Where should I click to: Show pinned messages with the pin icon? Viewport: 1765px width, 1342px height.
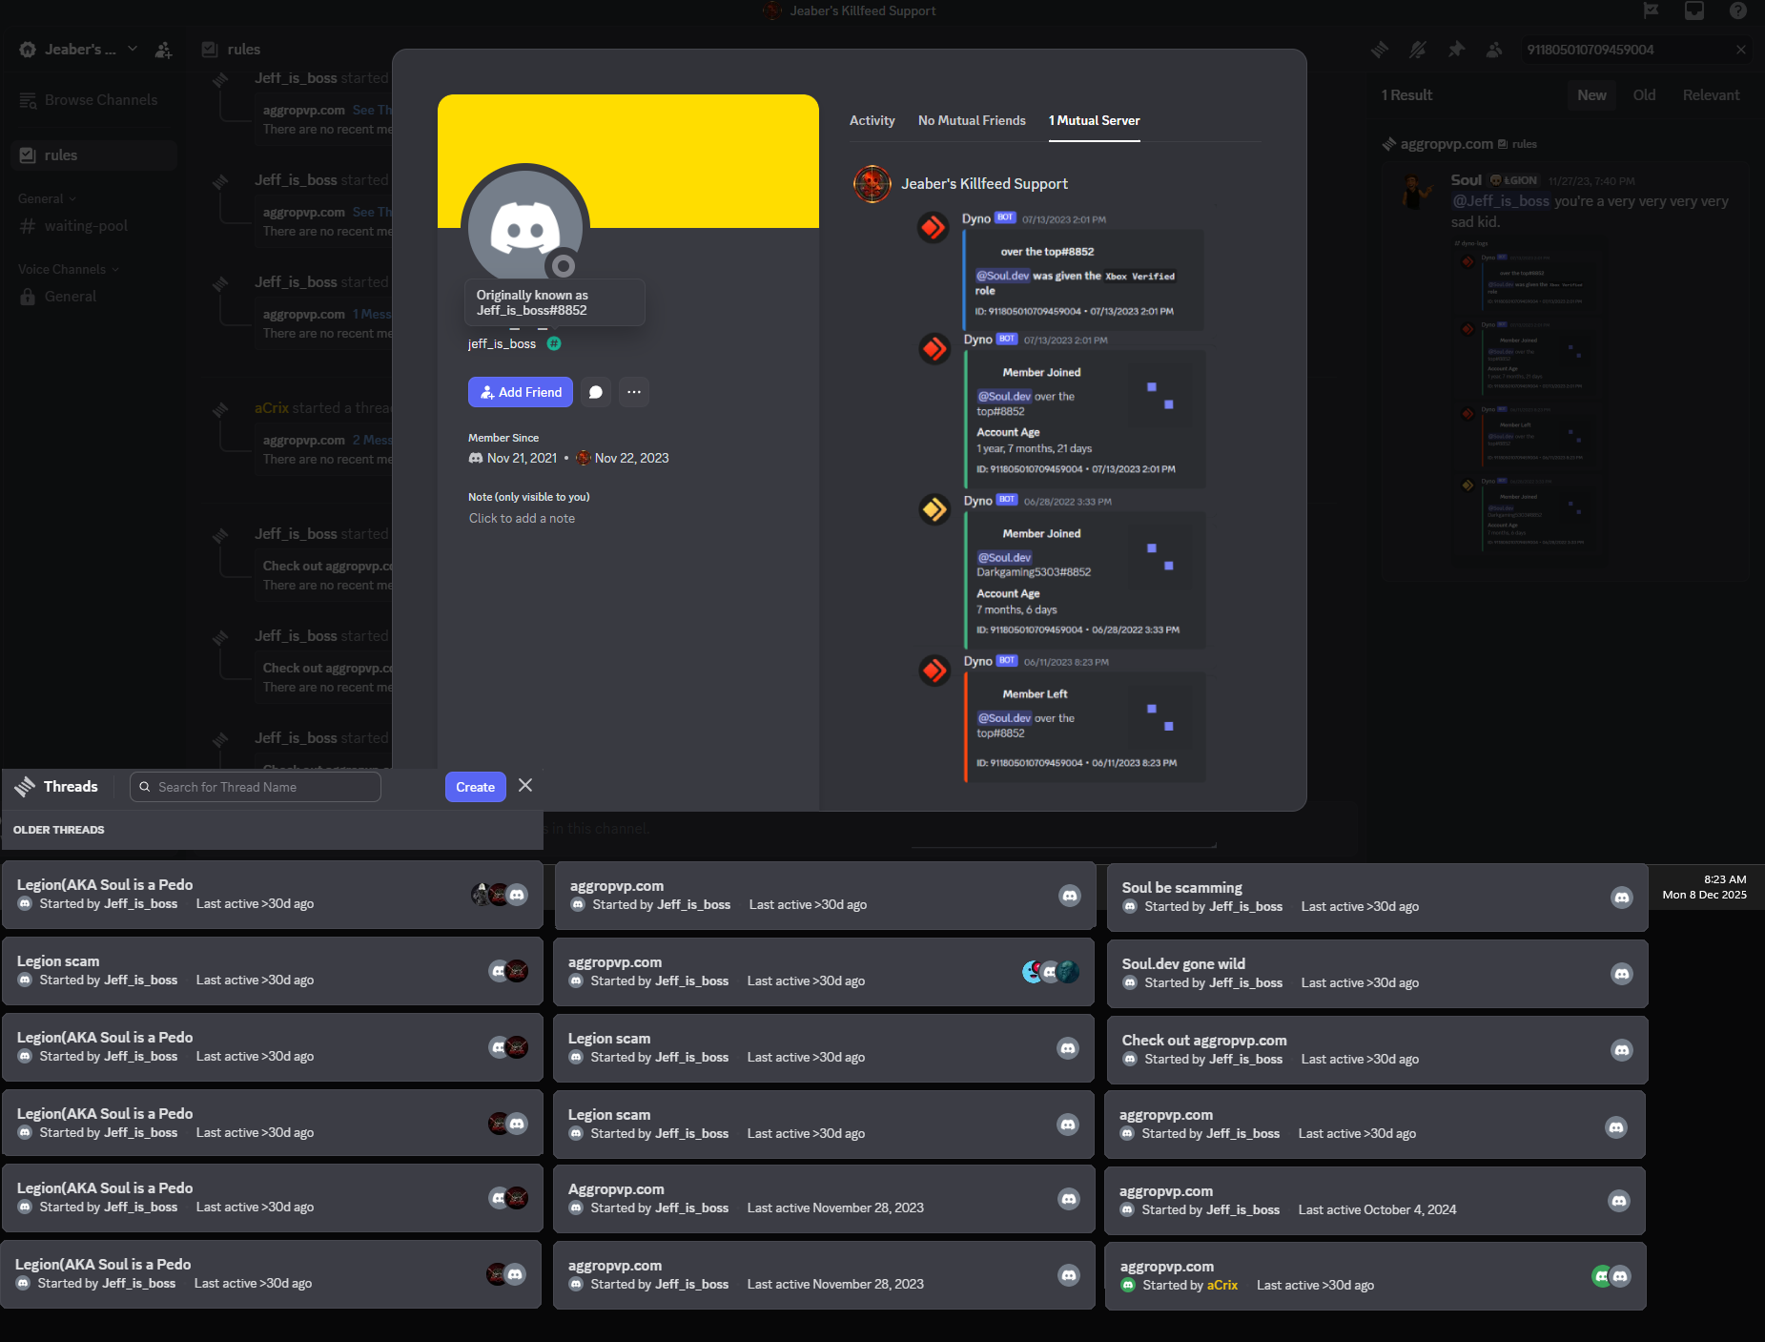tap(1456, 50)
